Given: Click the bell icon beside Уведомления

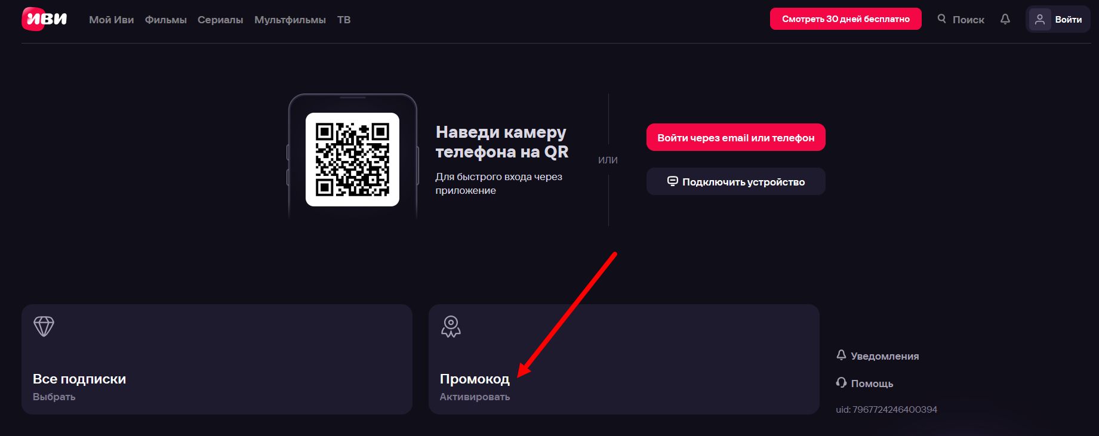Looking at the screenshot, I should pyautogui.click(x=841, y=355).
